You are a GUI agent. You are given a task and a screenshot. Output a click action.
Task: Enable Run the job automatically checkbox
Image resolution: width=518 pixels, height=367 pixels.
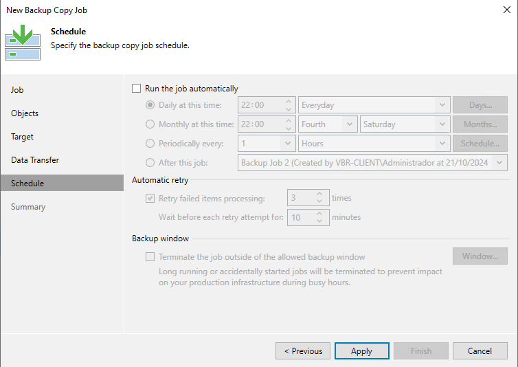[x=137, y=89]
